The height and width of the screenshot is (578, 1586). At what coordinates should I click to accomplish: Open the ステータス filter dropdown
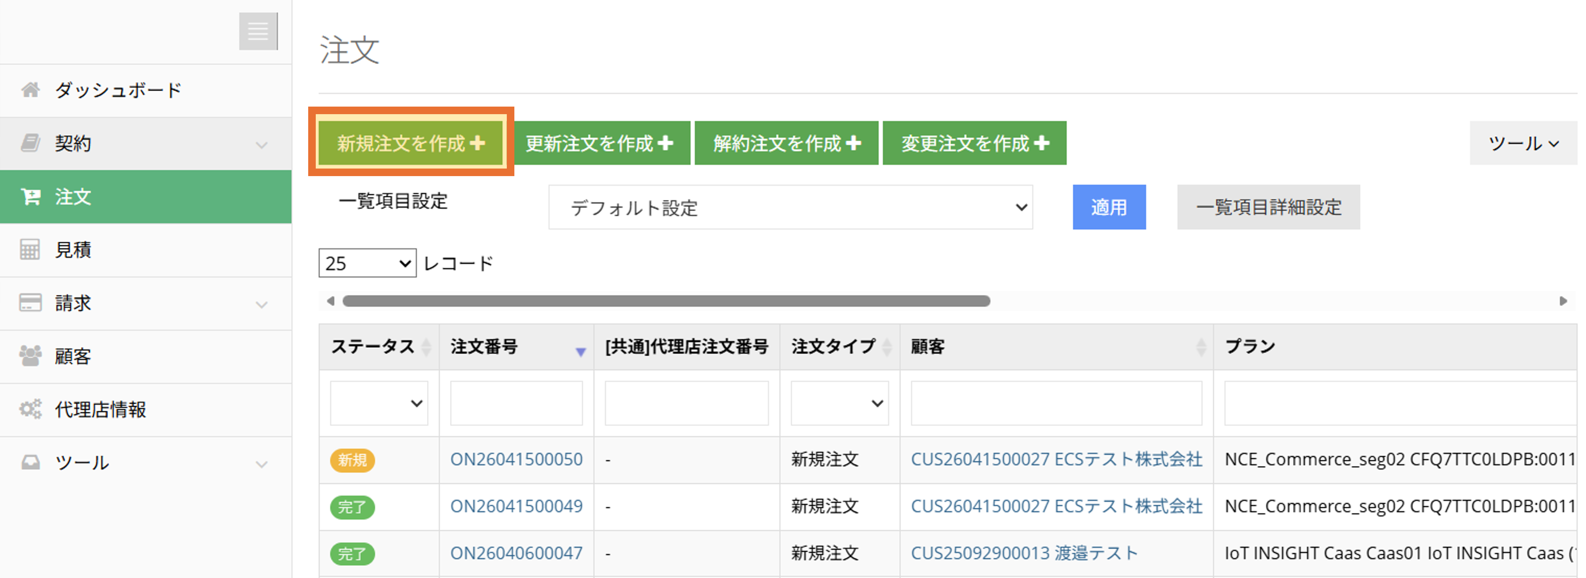pos(379,403)
